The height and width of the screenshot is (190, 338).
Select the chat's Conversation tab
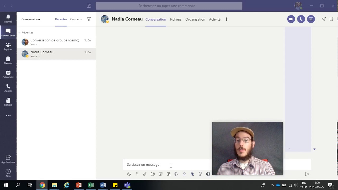click(156, 19)
